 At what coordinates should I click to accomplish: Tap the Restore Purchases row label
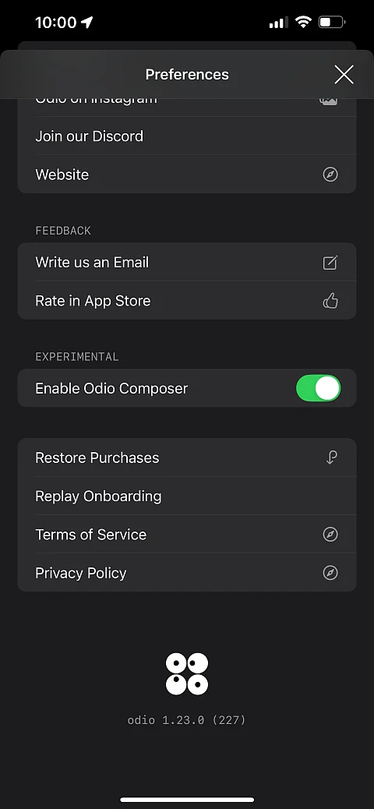click(97, 457)
